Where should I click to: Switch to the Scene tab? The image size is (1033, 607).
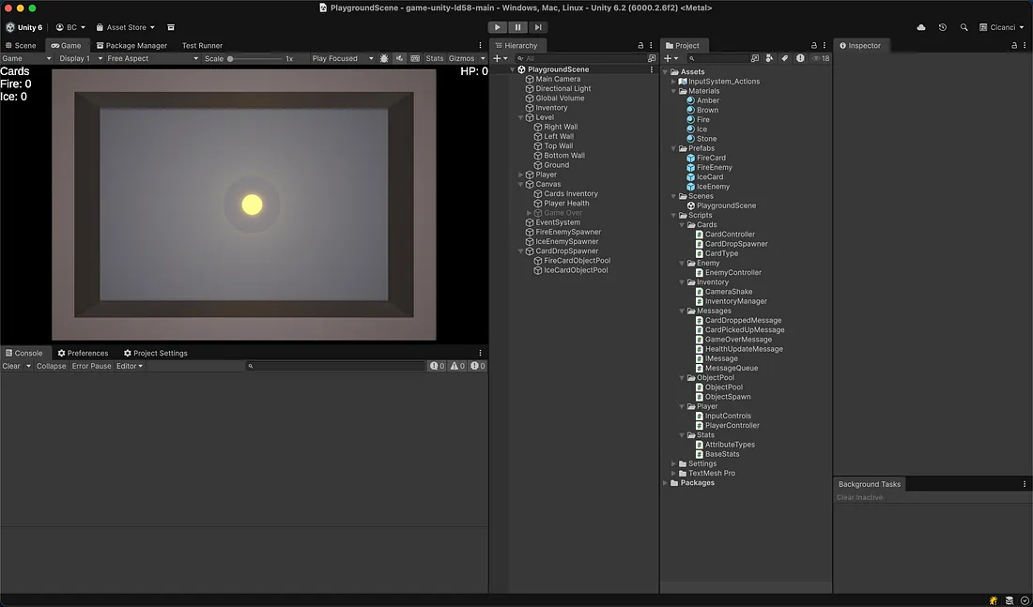point(21,45)
